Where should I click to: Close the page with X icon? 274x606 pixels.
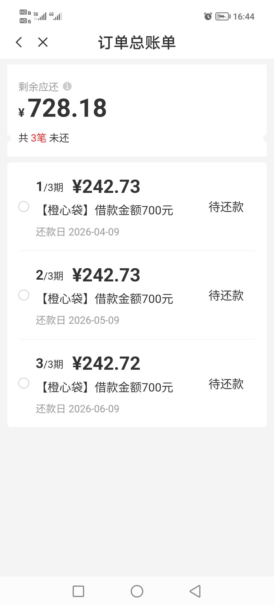pos(43,42)
